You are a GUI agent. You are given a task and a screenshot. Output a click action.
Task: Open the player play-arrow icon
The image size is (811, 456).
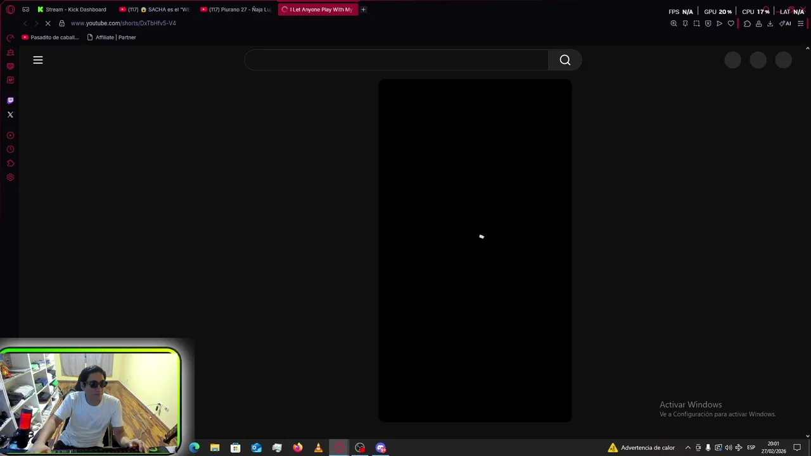(719, 23)
